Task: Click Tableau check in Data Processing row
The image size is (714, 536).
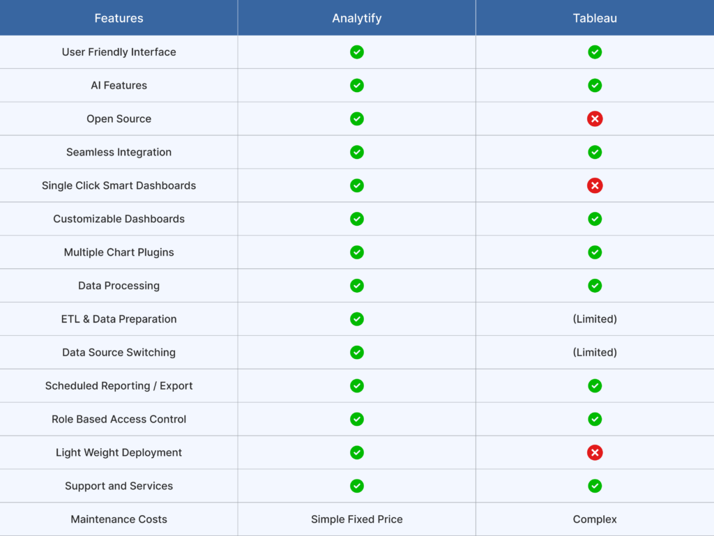Action: [x=595, y=285]
